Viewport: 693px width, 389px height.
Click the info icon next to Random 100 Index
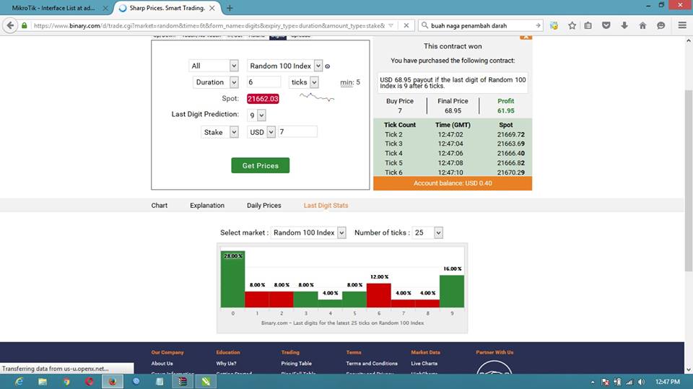328,66
